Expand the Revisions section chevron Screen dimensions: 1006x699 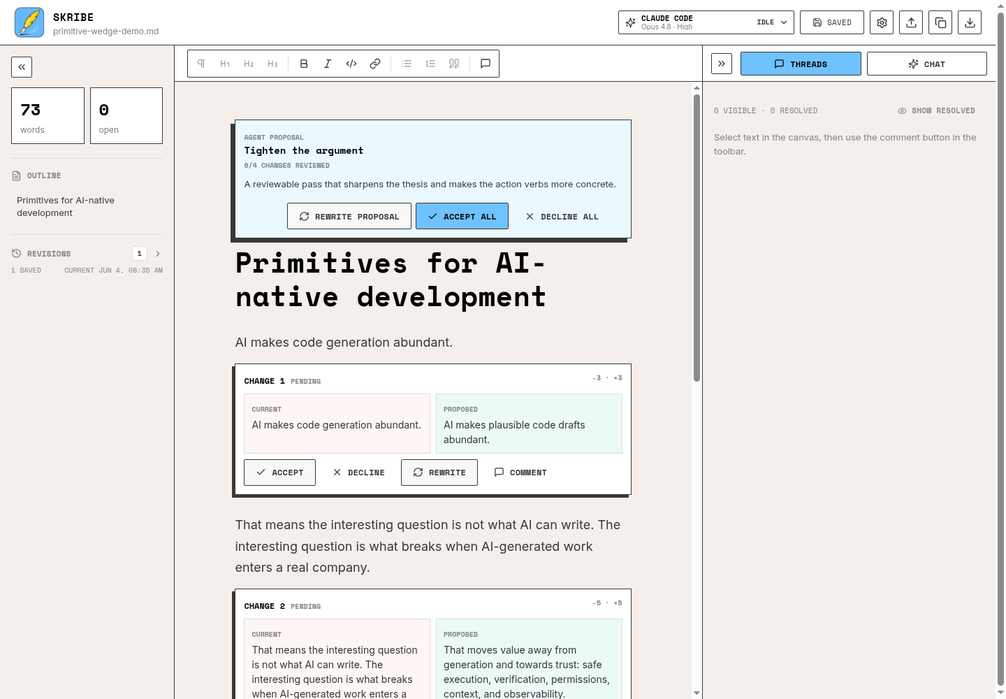(158, 254)
